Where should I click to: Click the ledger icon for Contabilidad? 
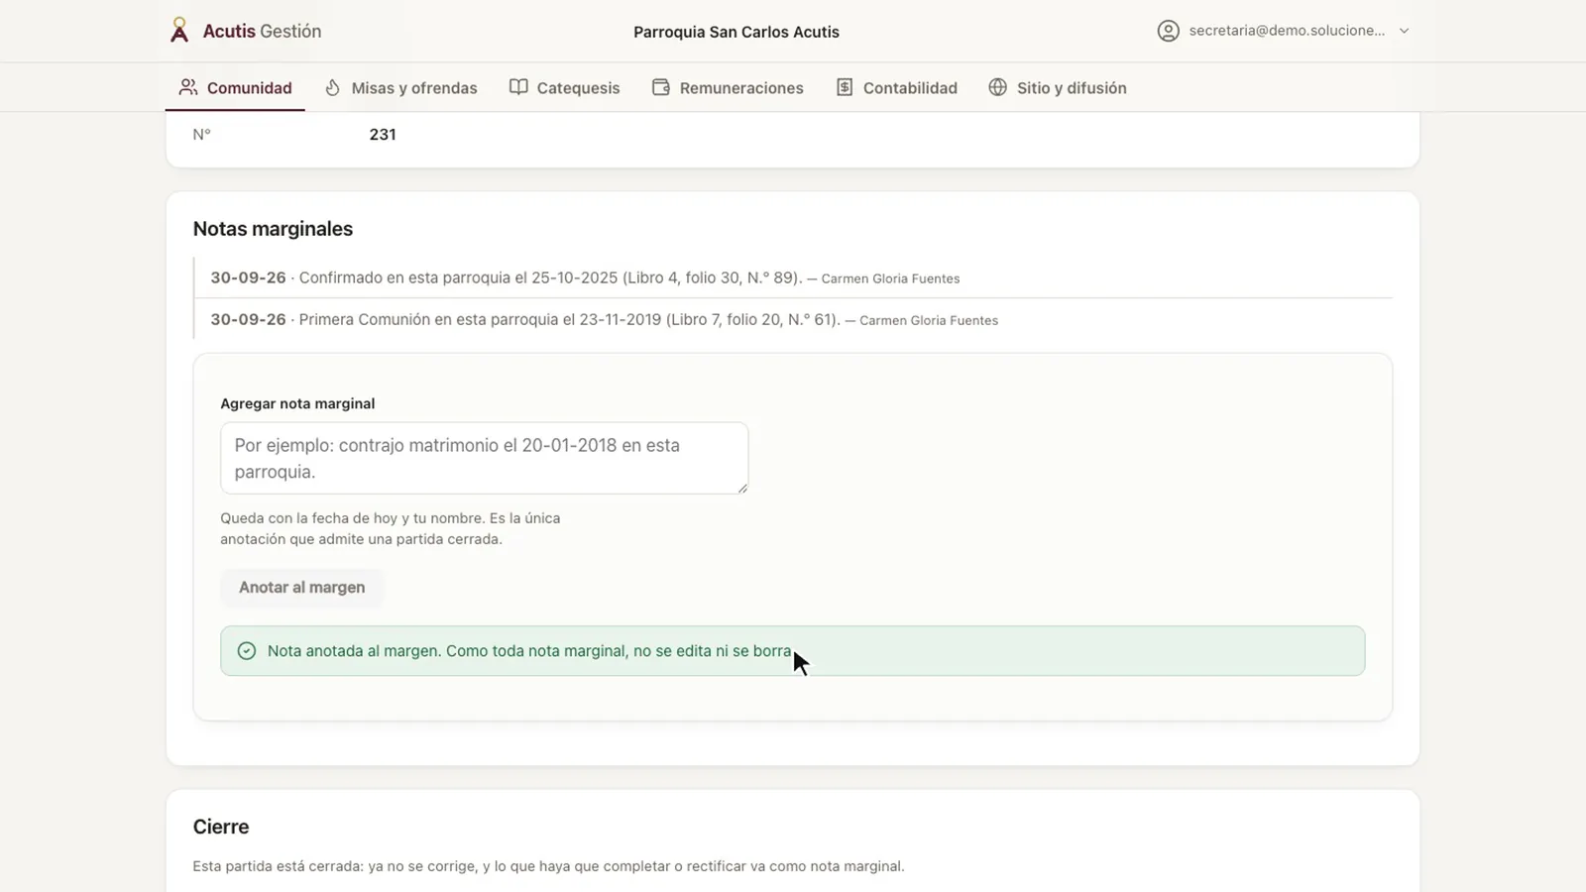[x=845, y=87]
